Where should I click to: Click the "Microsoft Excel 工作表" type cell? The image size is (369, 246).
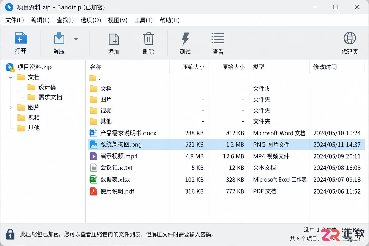coord(280,180)
